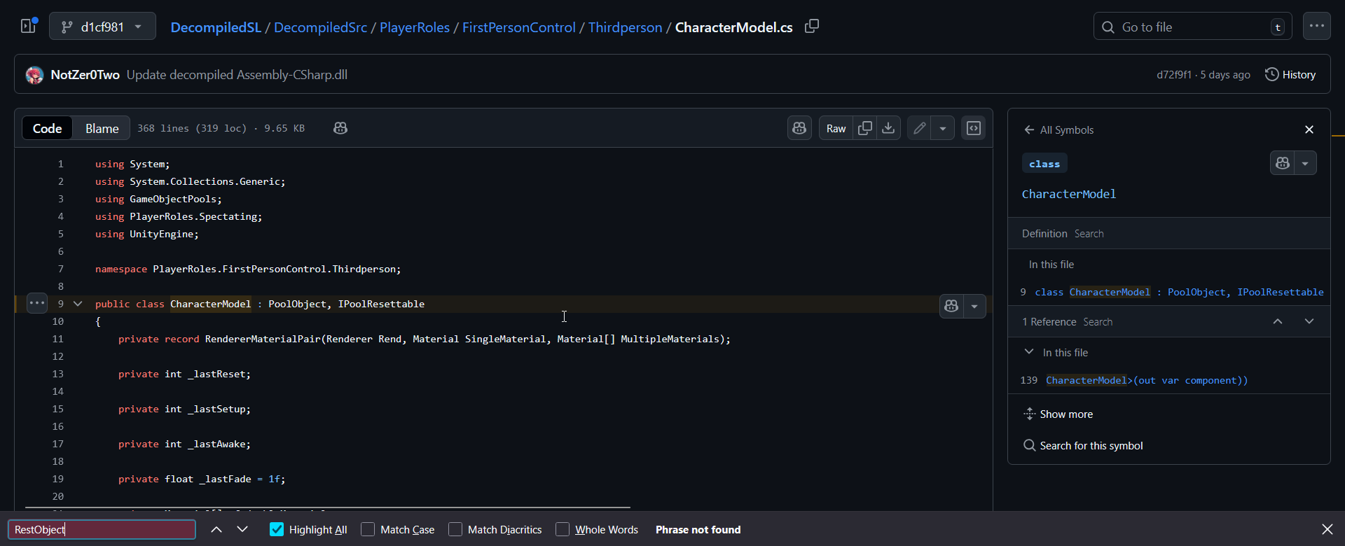Collapse the 'In this file' references group

click(1029, 352)
